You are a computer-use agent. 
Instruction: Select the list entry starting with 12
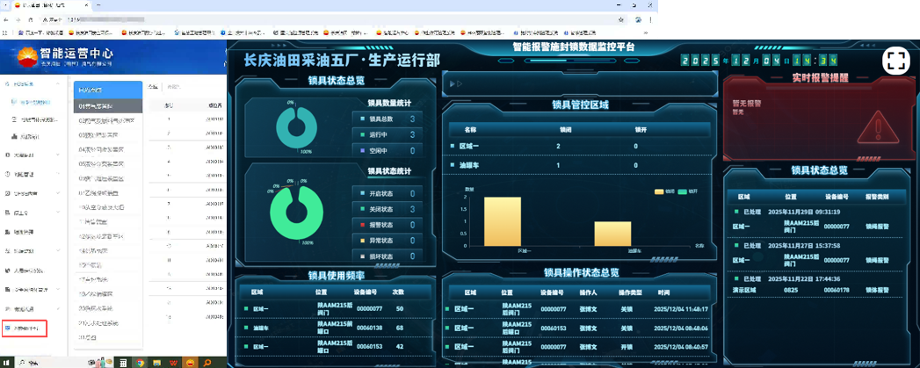108,236
